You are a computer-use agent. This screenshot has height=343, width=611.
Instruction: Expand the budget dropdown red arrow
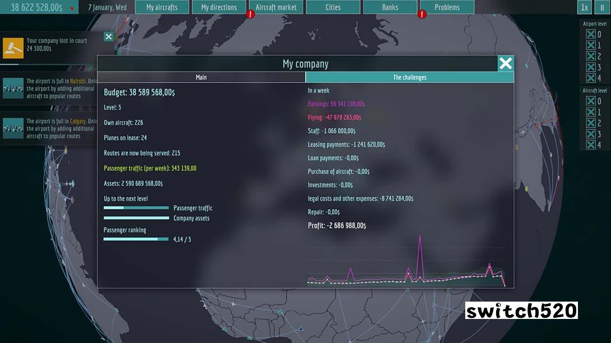(x=72, y=8)
